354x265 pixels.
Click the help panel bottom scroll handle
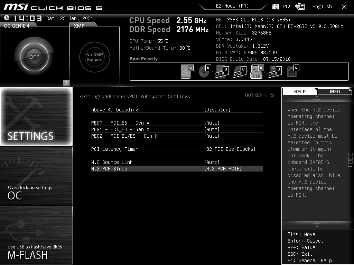(317, 225)
